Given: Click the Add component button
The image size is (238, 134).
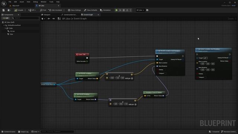Looking at the screenshot, I should pos(6,18).
